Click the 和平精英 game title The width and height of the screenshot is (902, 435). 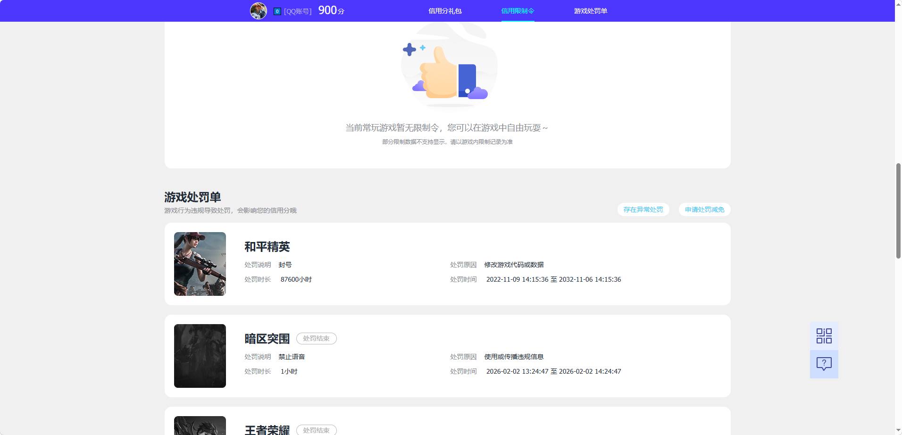(267, 247)
